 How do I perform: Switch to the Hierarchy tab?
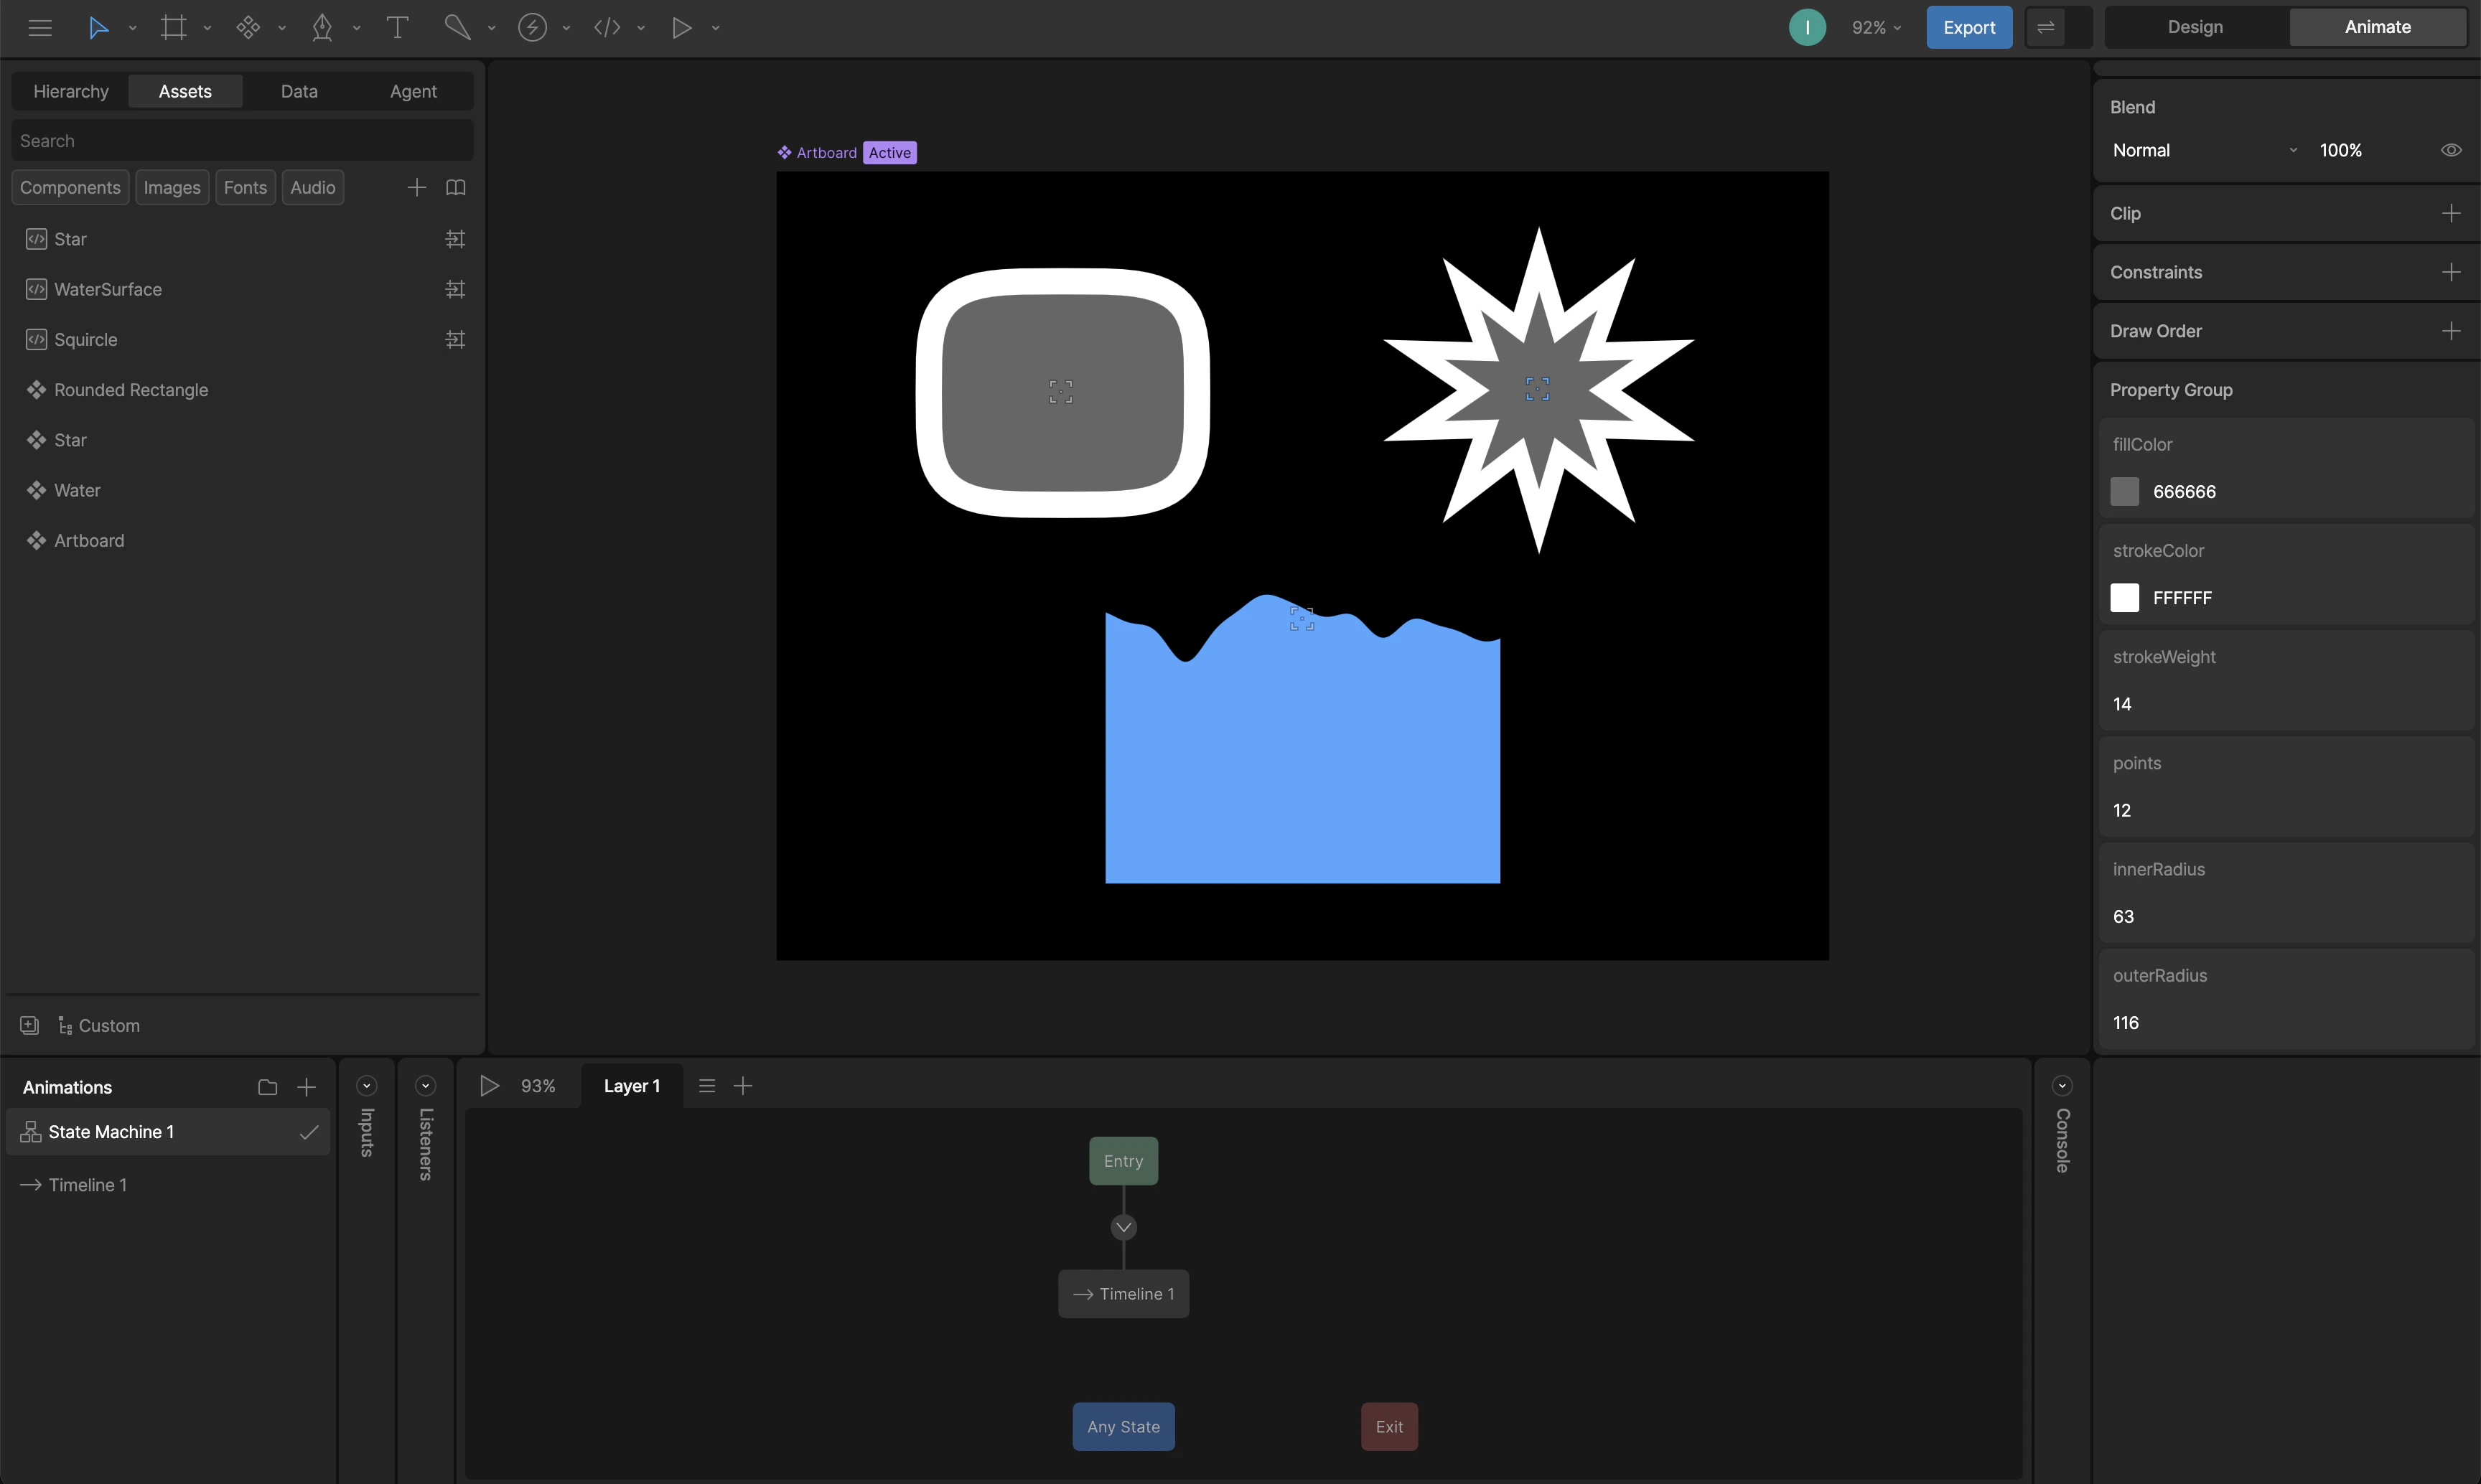(71, 91)
